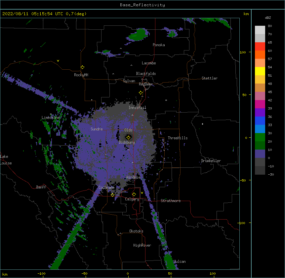Pick the light gray 70-80 dBZ swatch

point(260,30)
